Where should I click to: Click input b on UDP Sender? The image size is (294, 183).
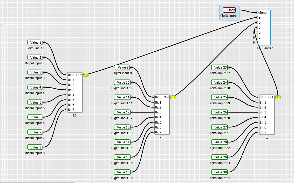[x=259, y=23]
